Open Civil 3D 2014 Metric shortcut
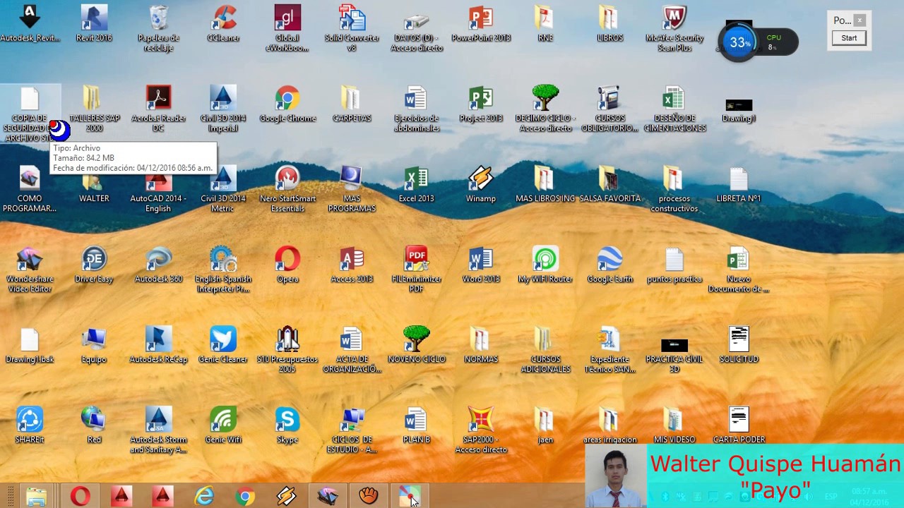Viewport: 904px width, 508px height. point(223,189)
